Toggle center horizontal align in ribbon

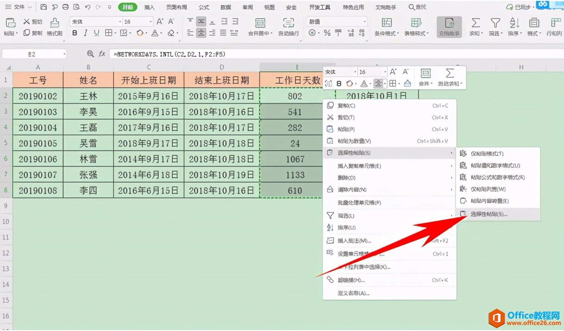coord(201,33)
